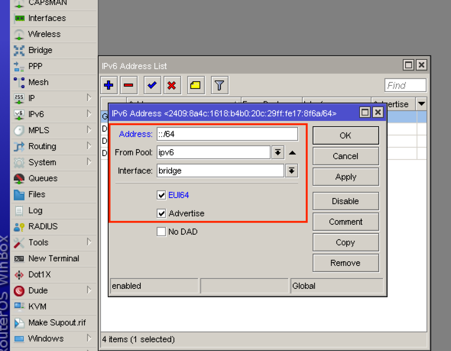Expand the Windows submenu
451x351 pixels.
pos(89,338)
